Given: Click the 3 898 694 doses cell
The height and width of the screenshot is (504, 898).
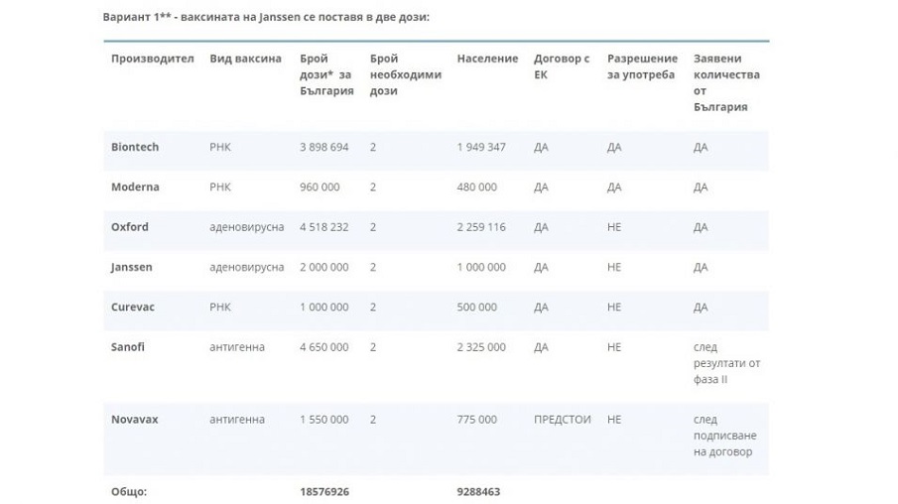Looking at the screenshot, I should (324, 147).
